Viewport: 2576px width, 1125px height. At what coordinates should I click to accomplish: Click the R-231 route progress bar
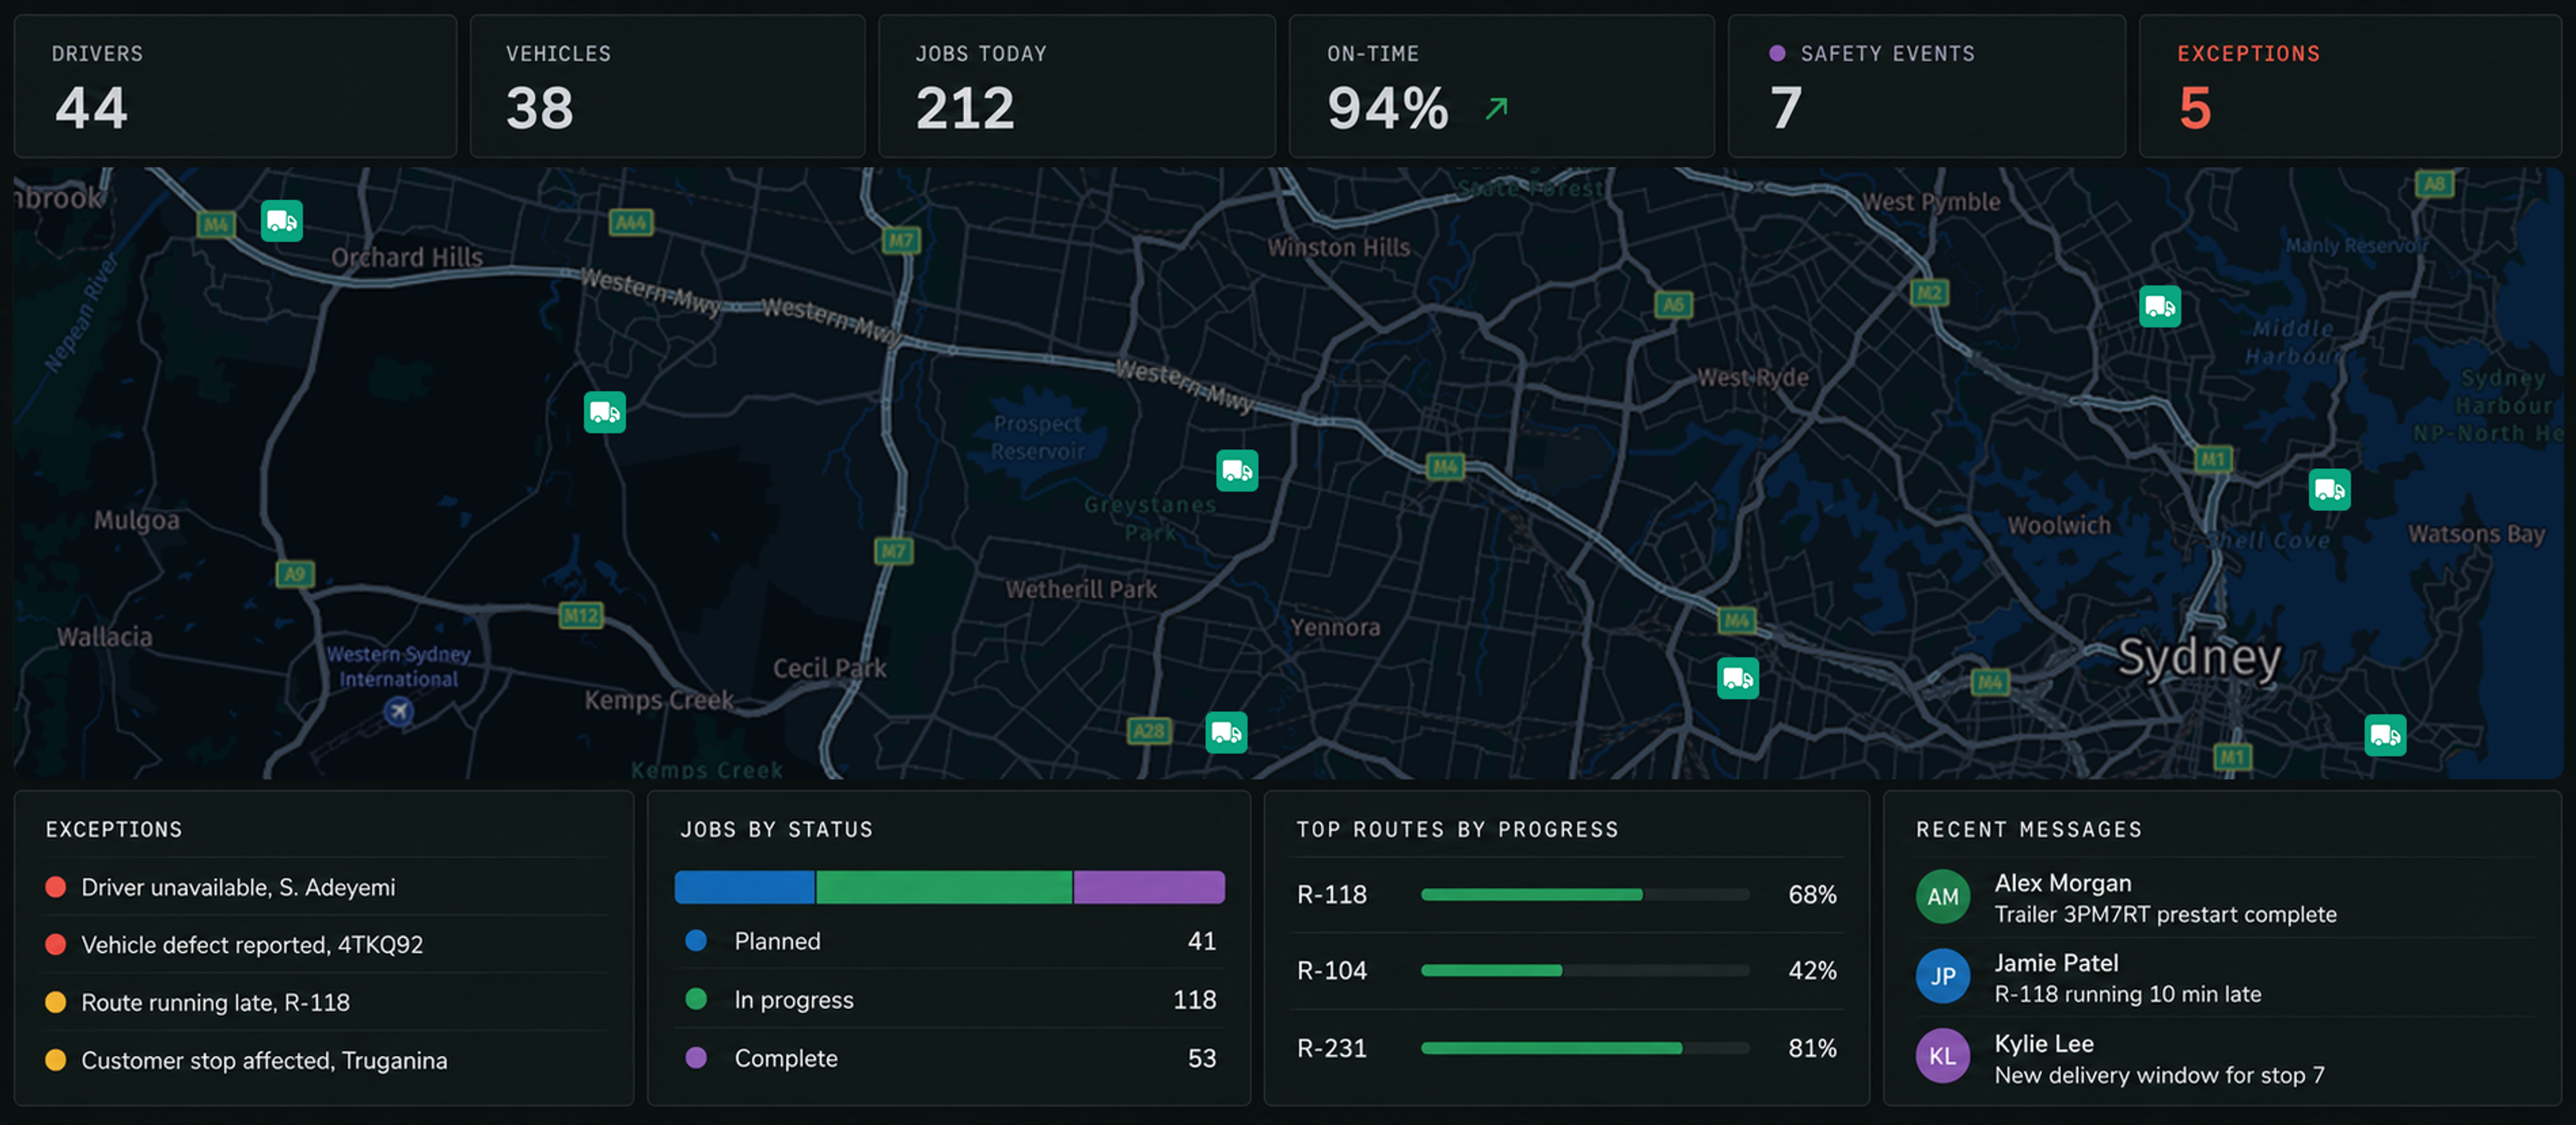click(1585, 1048)
